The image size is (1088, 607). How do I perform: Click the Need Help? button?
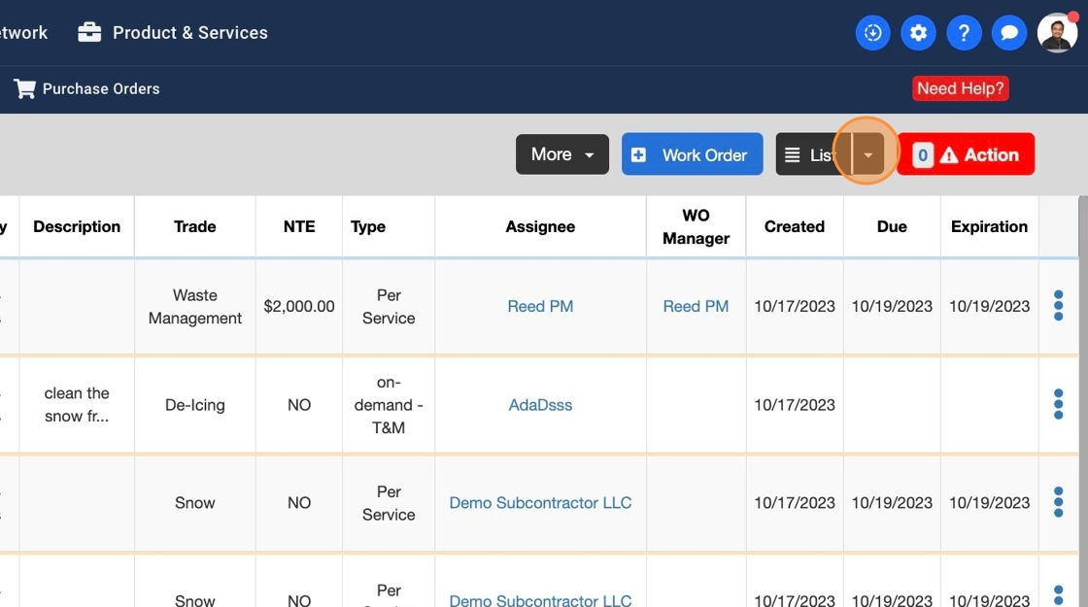(x=960, y=88)
